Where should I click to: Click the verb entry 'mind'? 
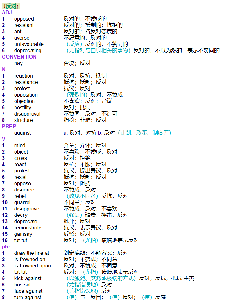pos(20,146)
